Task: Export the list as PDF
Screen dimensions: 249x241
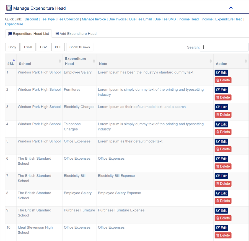Action: click(x=58, y=47)
